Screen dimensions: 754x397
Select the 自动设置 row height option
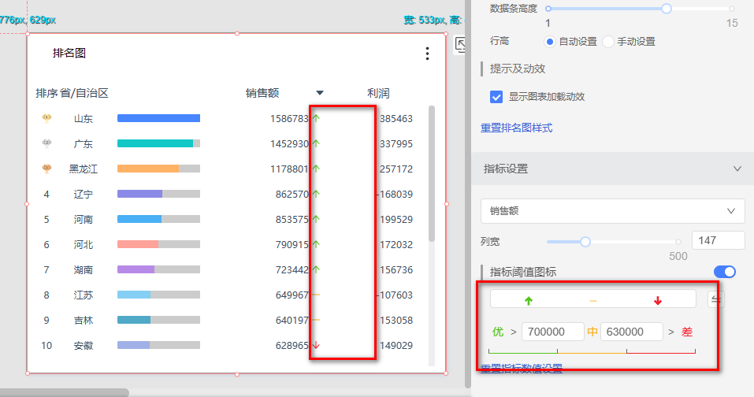(x=550, y=41)
